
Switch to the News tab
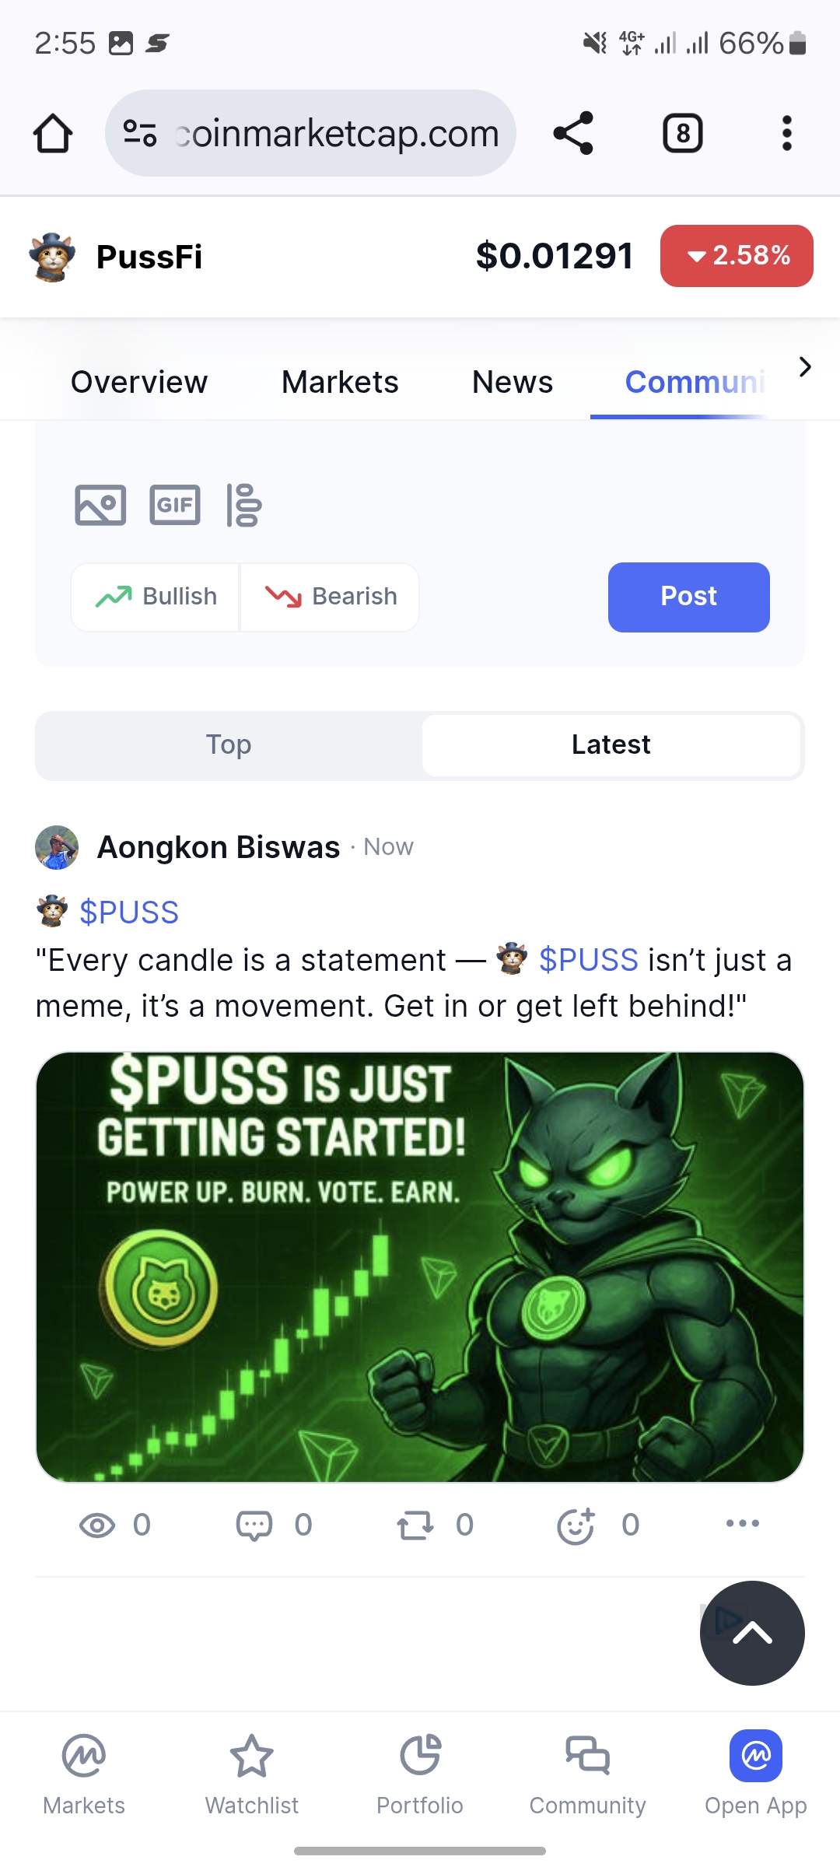tap(513, 382)
